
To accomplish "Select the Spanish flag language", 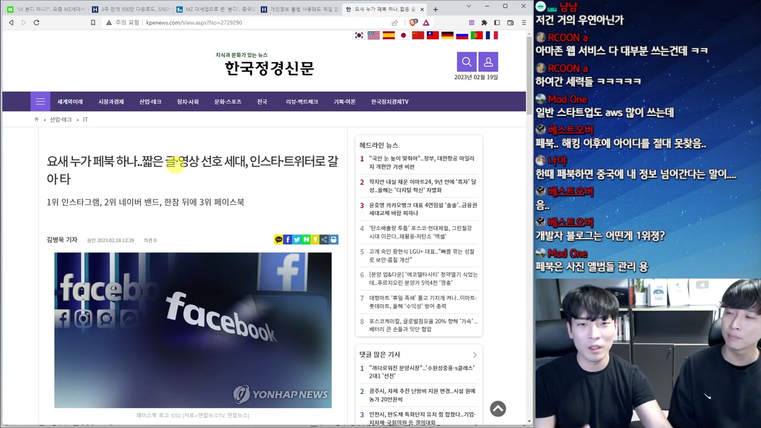I will 388,35.
